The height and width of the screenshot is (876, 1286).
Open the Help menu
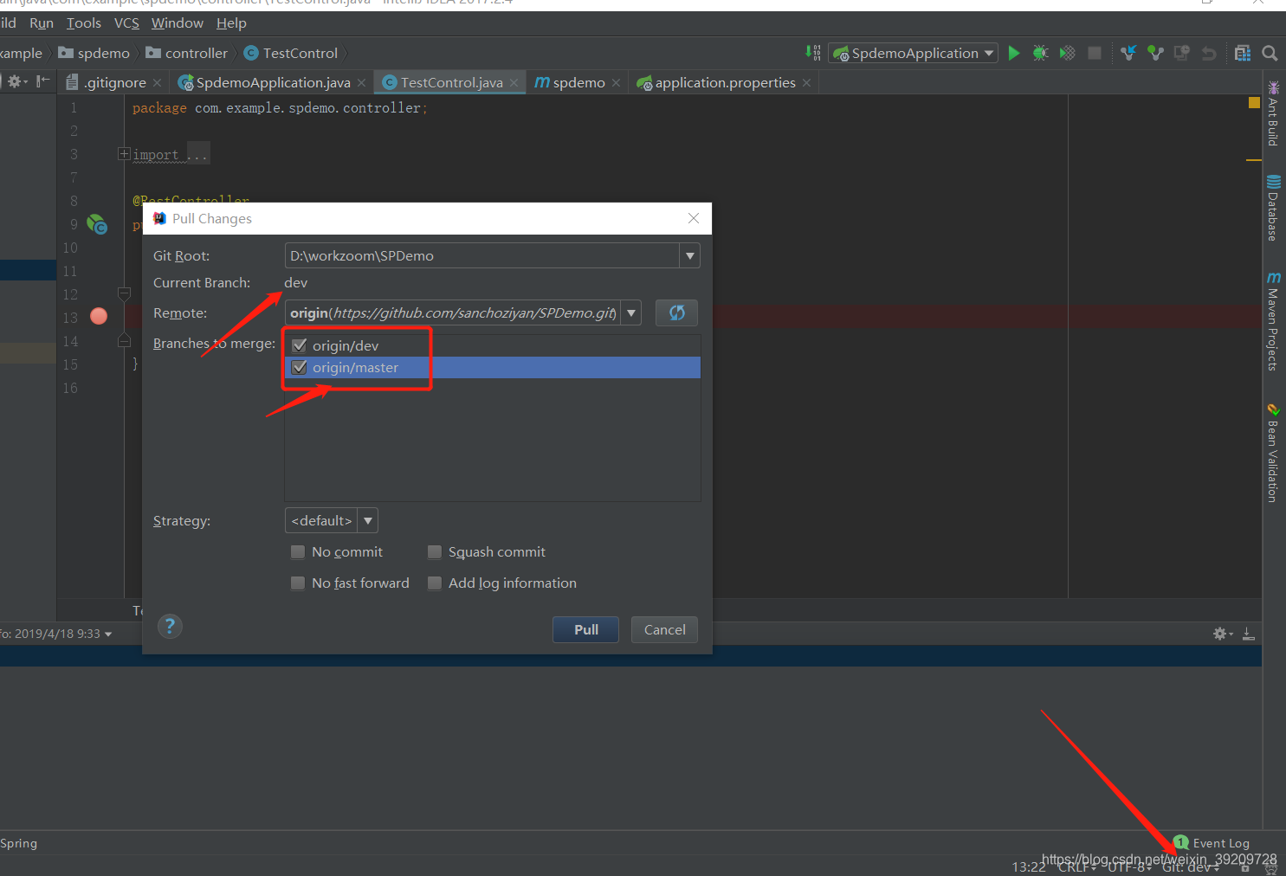coord(231,23)
